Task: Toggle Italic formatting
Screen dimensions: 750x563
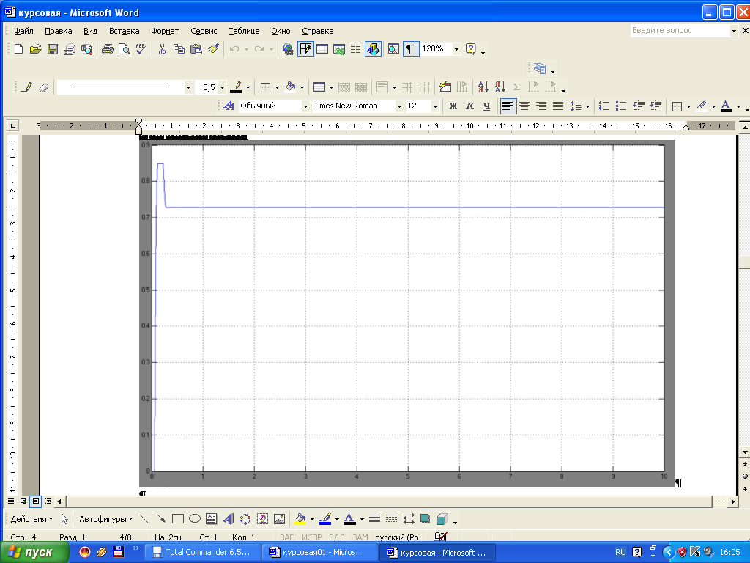Action: point(469,106)
